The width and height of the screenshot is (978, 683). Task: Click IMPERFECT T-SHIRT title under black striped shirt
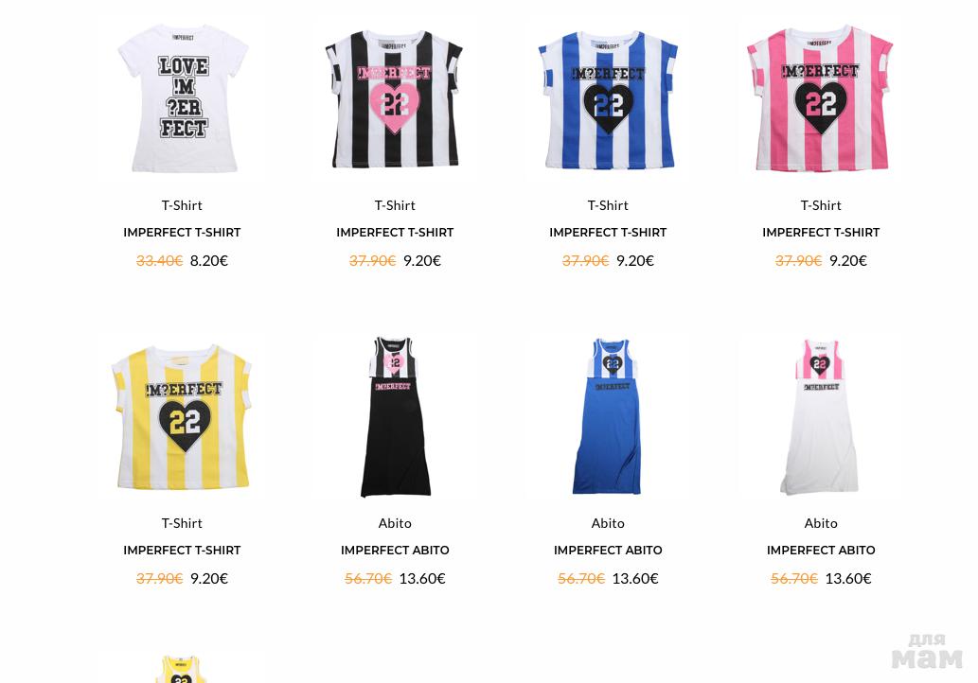point(395,233)
